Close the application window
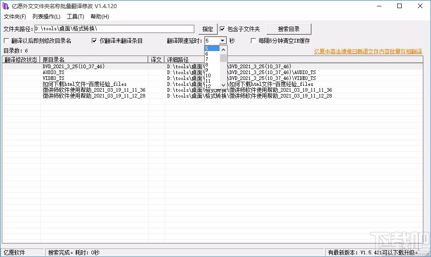 (x=420, y=6)
